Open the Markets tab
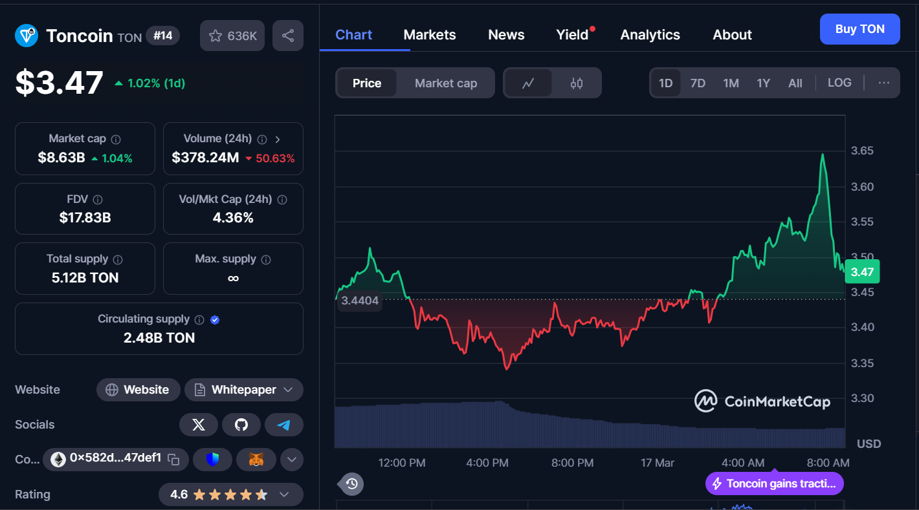 [430, 35]
